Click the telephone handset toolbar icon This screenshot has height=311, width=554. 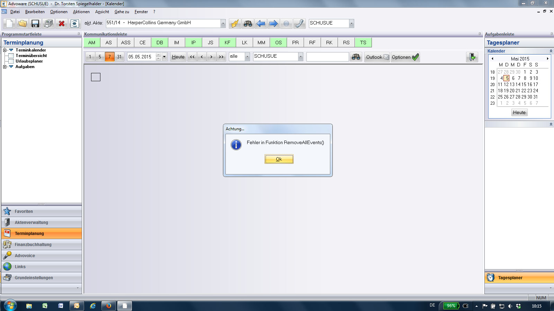[x=299, y=23]
